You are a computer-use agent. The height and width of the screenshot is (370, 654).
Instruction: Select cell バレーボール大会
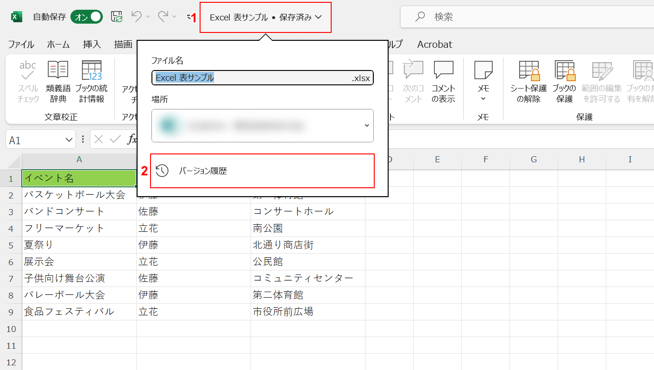79,295
